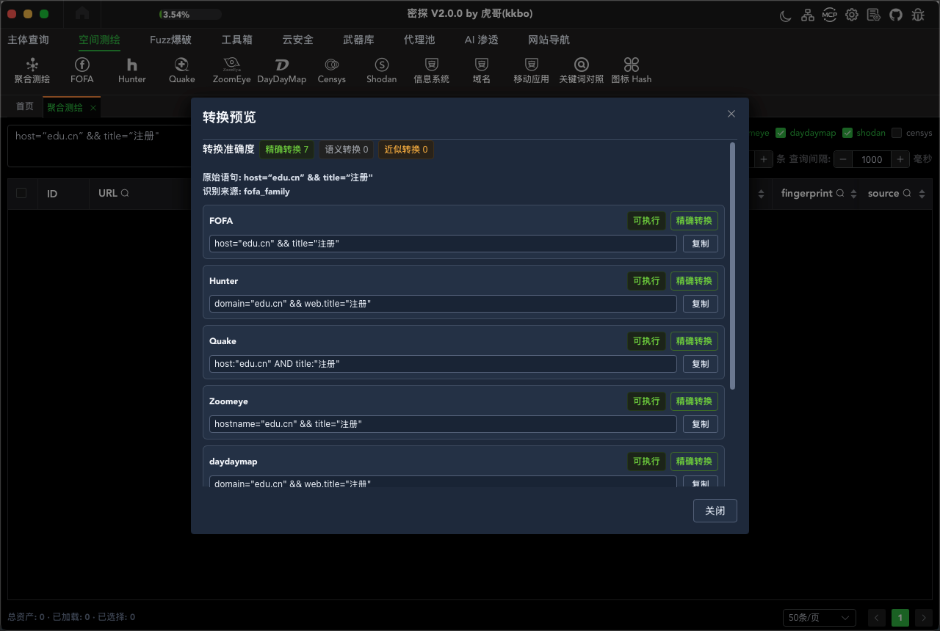Open the Hunter tool in the toolbar
This screenshot has height=631, width=940.
(132, 70)
